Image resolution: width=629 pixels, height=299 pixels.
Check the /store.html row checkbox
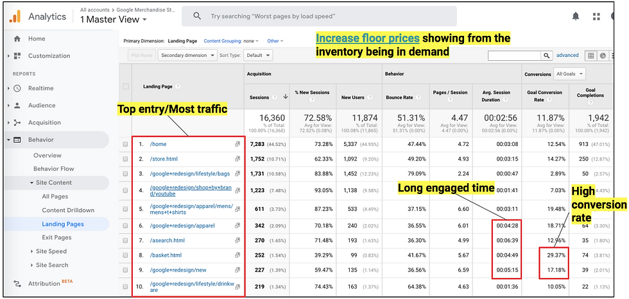tap(126, 159)
